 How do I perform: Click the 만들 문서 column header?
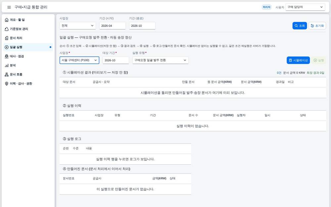188,82
